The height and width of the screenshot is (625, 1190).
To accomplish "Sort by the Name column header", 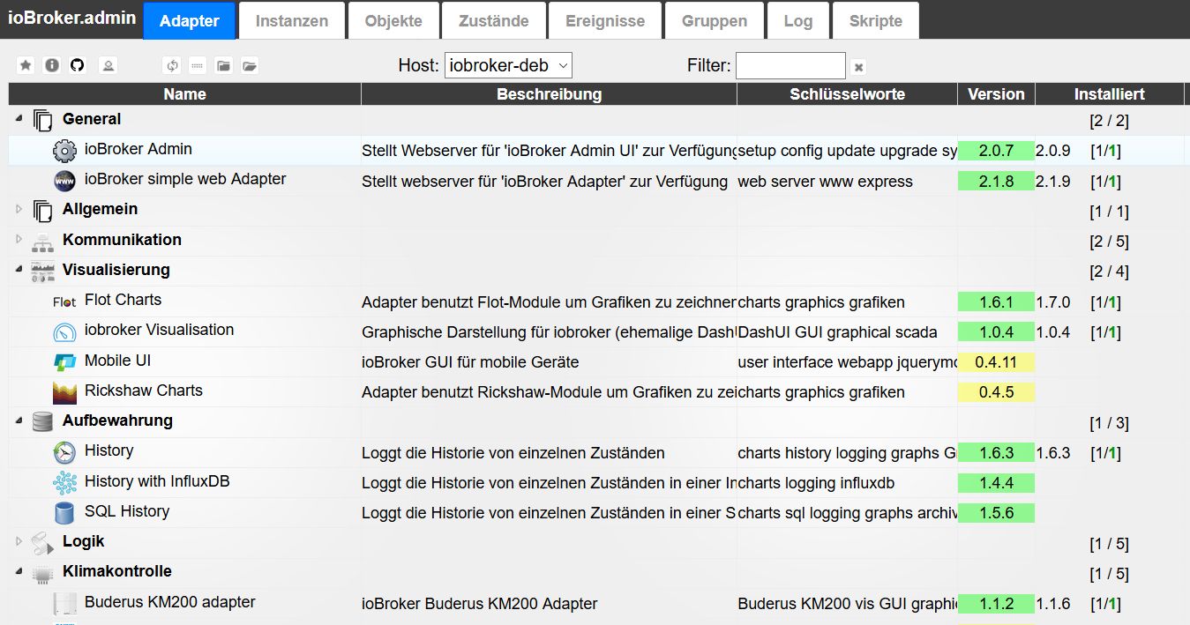I will point(184,93).
